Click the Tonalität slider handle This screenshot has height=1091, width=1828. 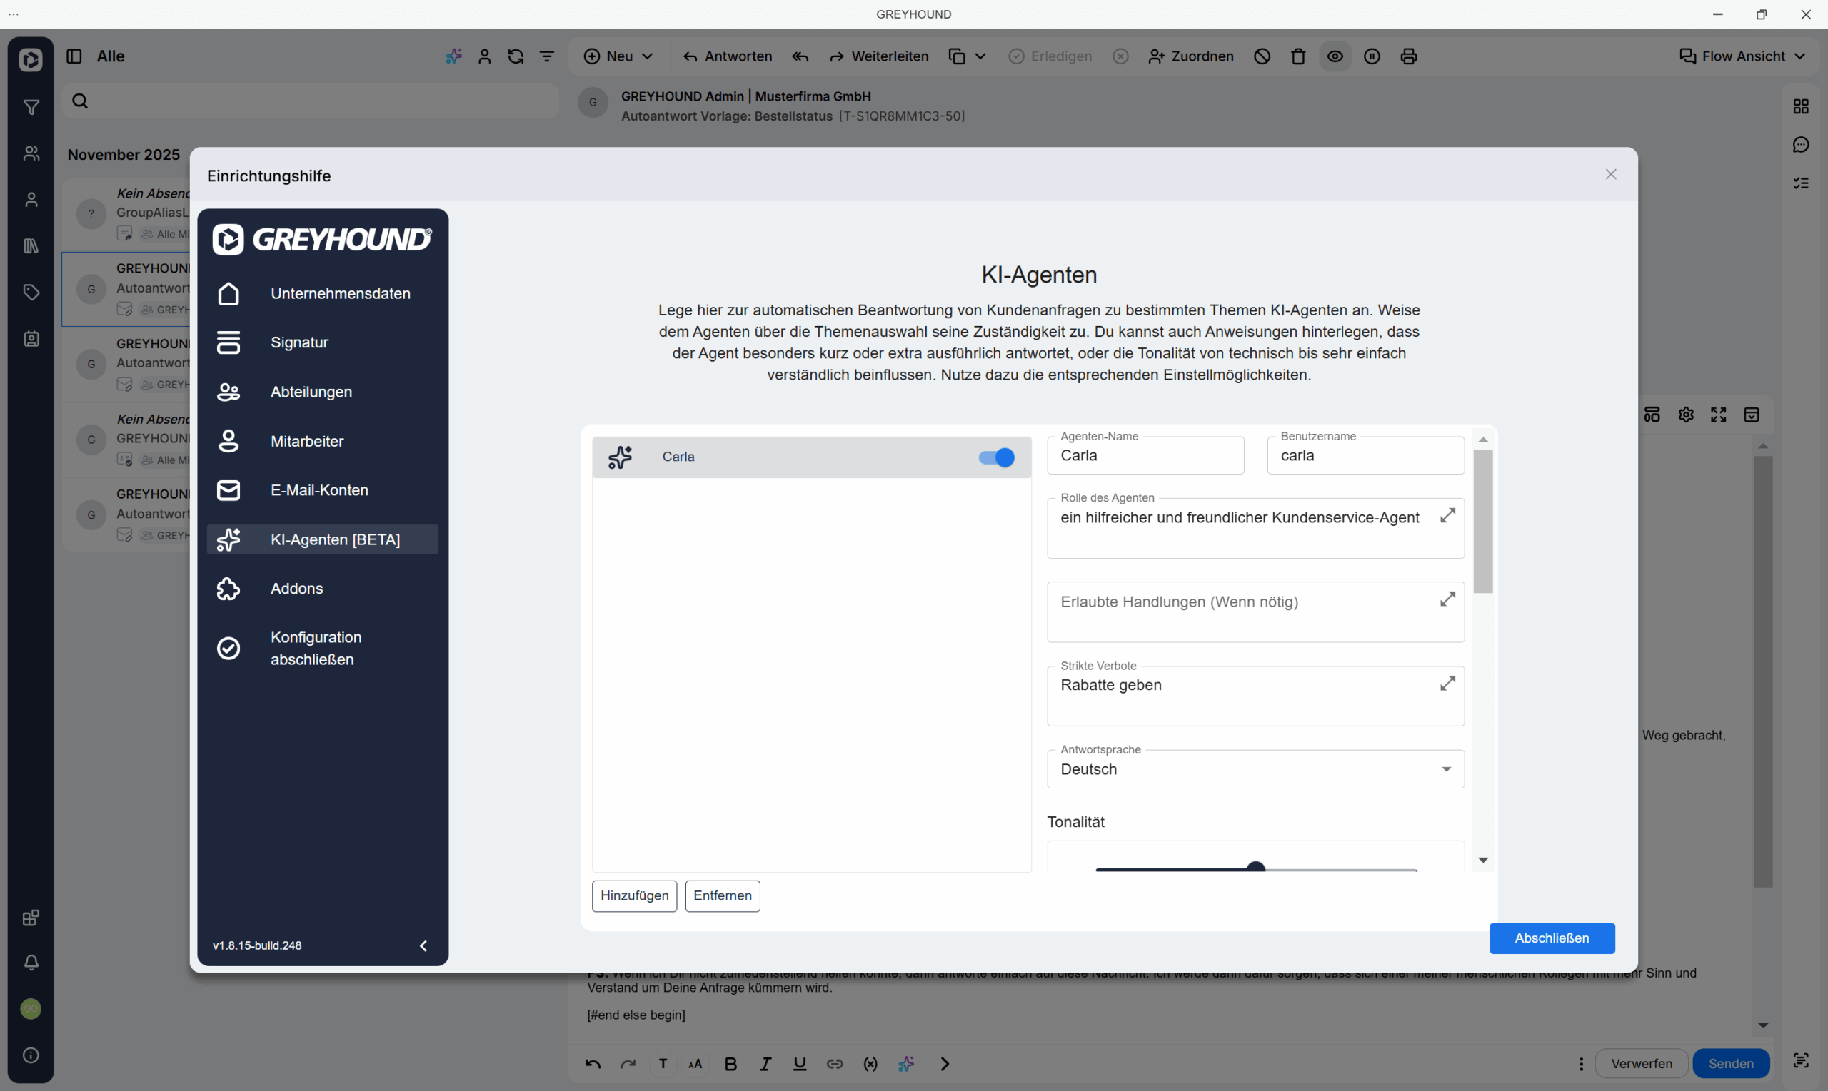[1256, 868]
